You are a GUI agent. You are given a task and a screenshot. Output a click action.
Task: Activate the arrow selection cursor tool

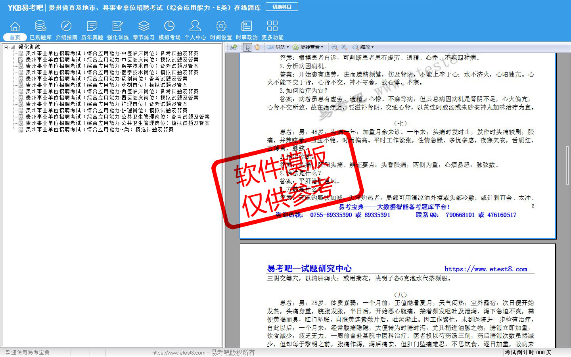click(x=247, y=47)
